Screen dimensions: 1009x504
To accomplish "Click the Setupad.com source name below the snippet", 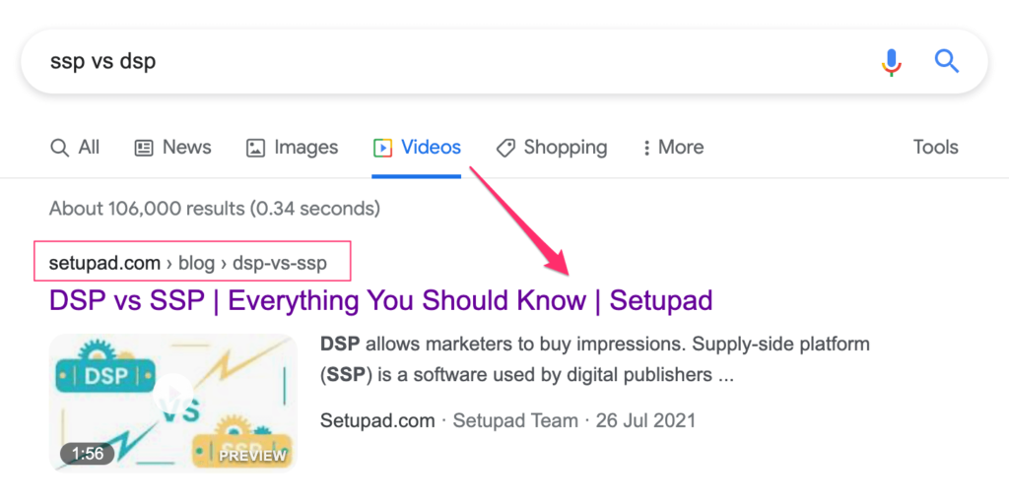I will coord(377,420).
